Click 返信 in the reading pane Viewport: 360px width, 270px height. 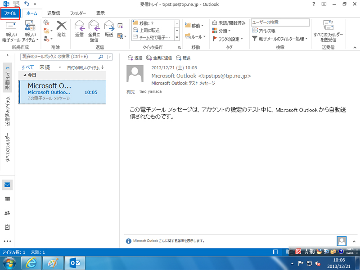pyautogui.click(x=135, y=58)
